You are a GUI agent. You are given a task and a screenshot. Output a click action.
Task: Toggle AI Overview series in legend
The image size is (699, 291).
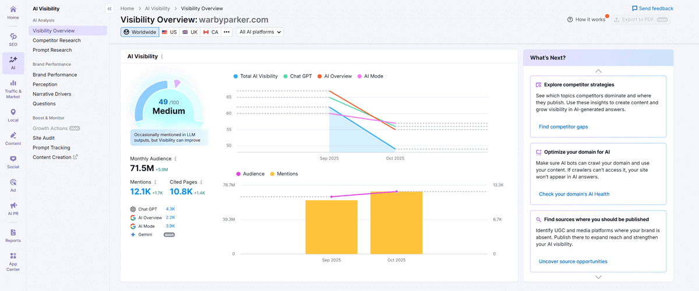tap(334, 76)
